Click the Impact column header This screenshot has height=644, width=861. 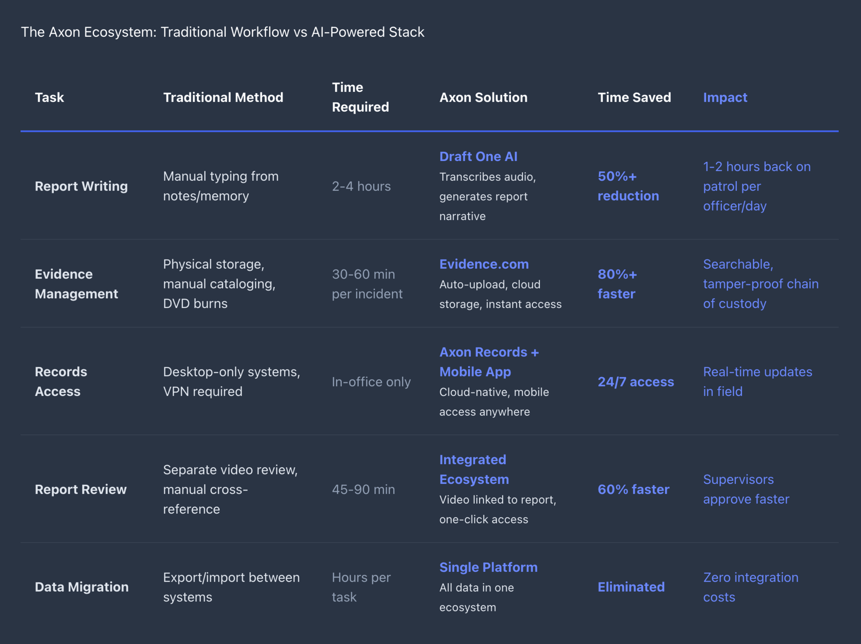[725, 97]
